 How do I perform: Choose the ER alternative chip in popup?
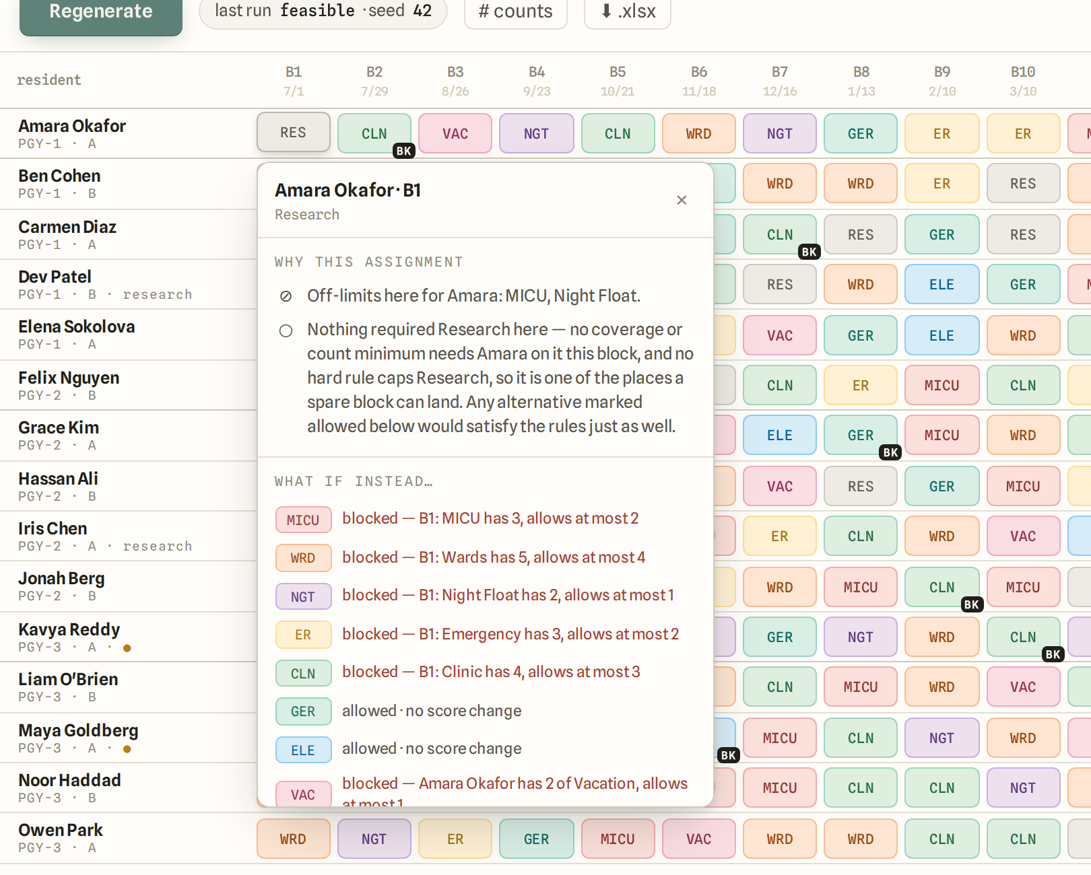pyautogui.click(x=303, y=634)
